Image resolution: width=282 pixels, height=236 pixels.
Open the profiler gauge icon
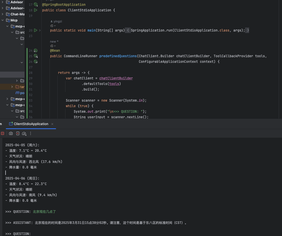click(24, 133)
